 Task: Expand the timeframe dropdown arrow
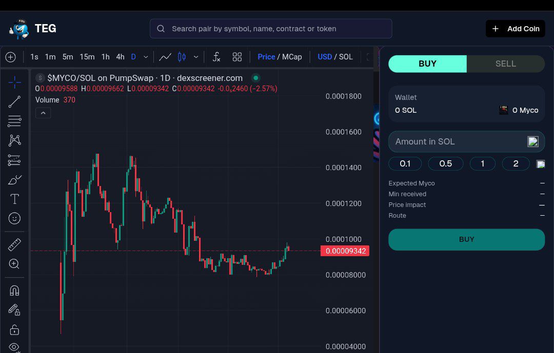[146, 57]
